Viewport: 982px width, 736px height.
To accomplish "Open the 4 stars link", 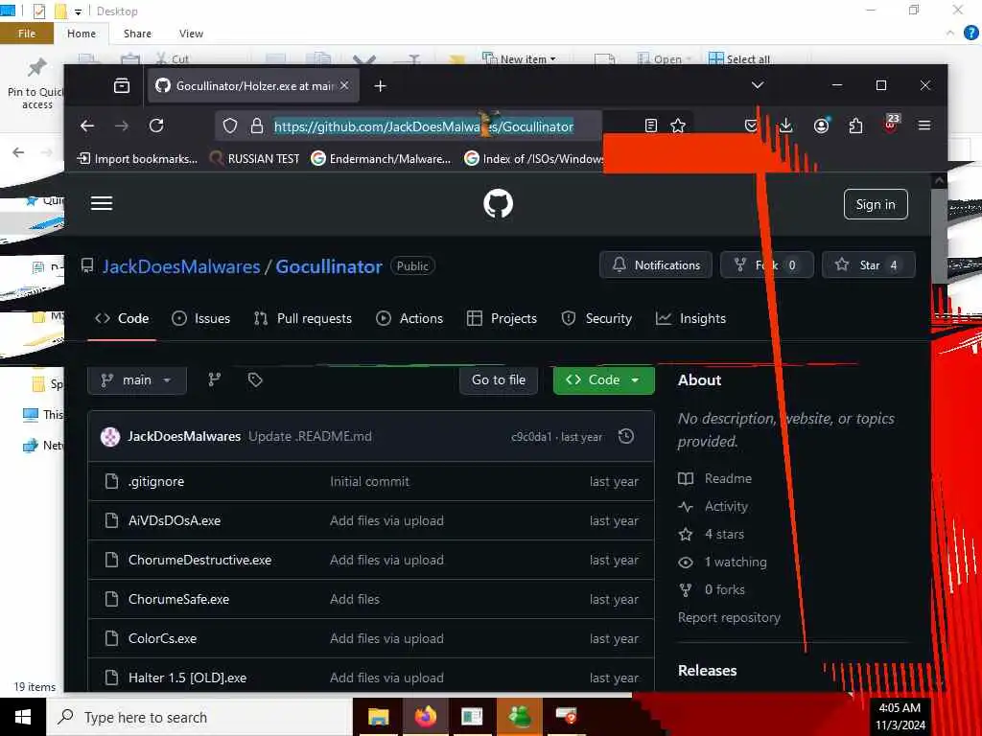I will (x=713, y=534).
